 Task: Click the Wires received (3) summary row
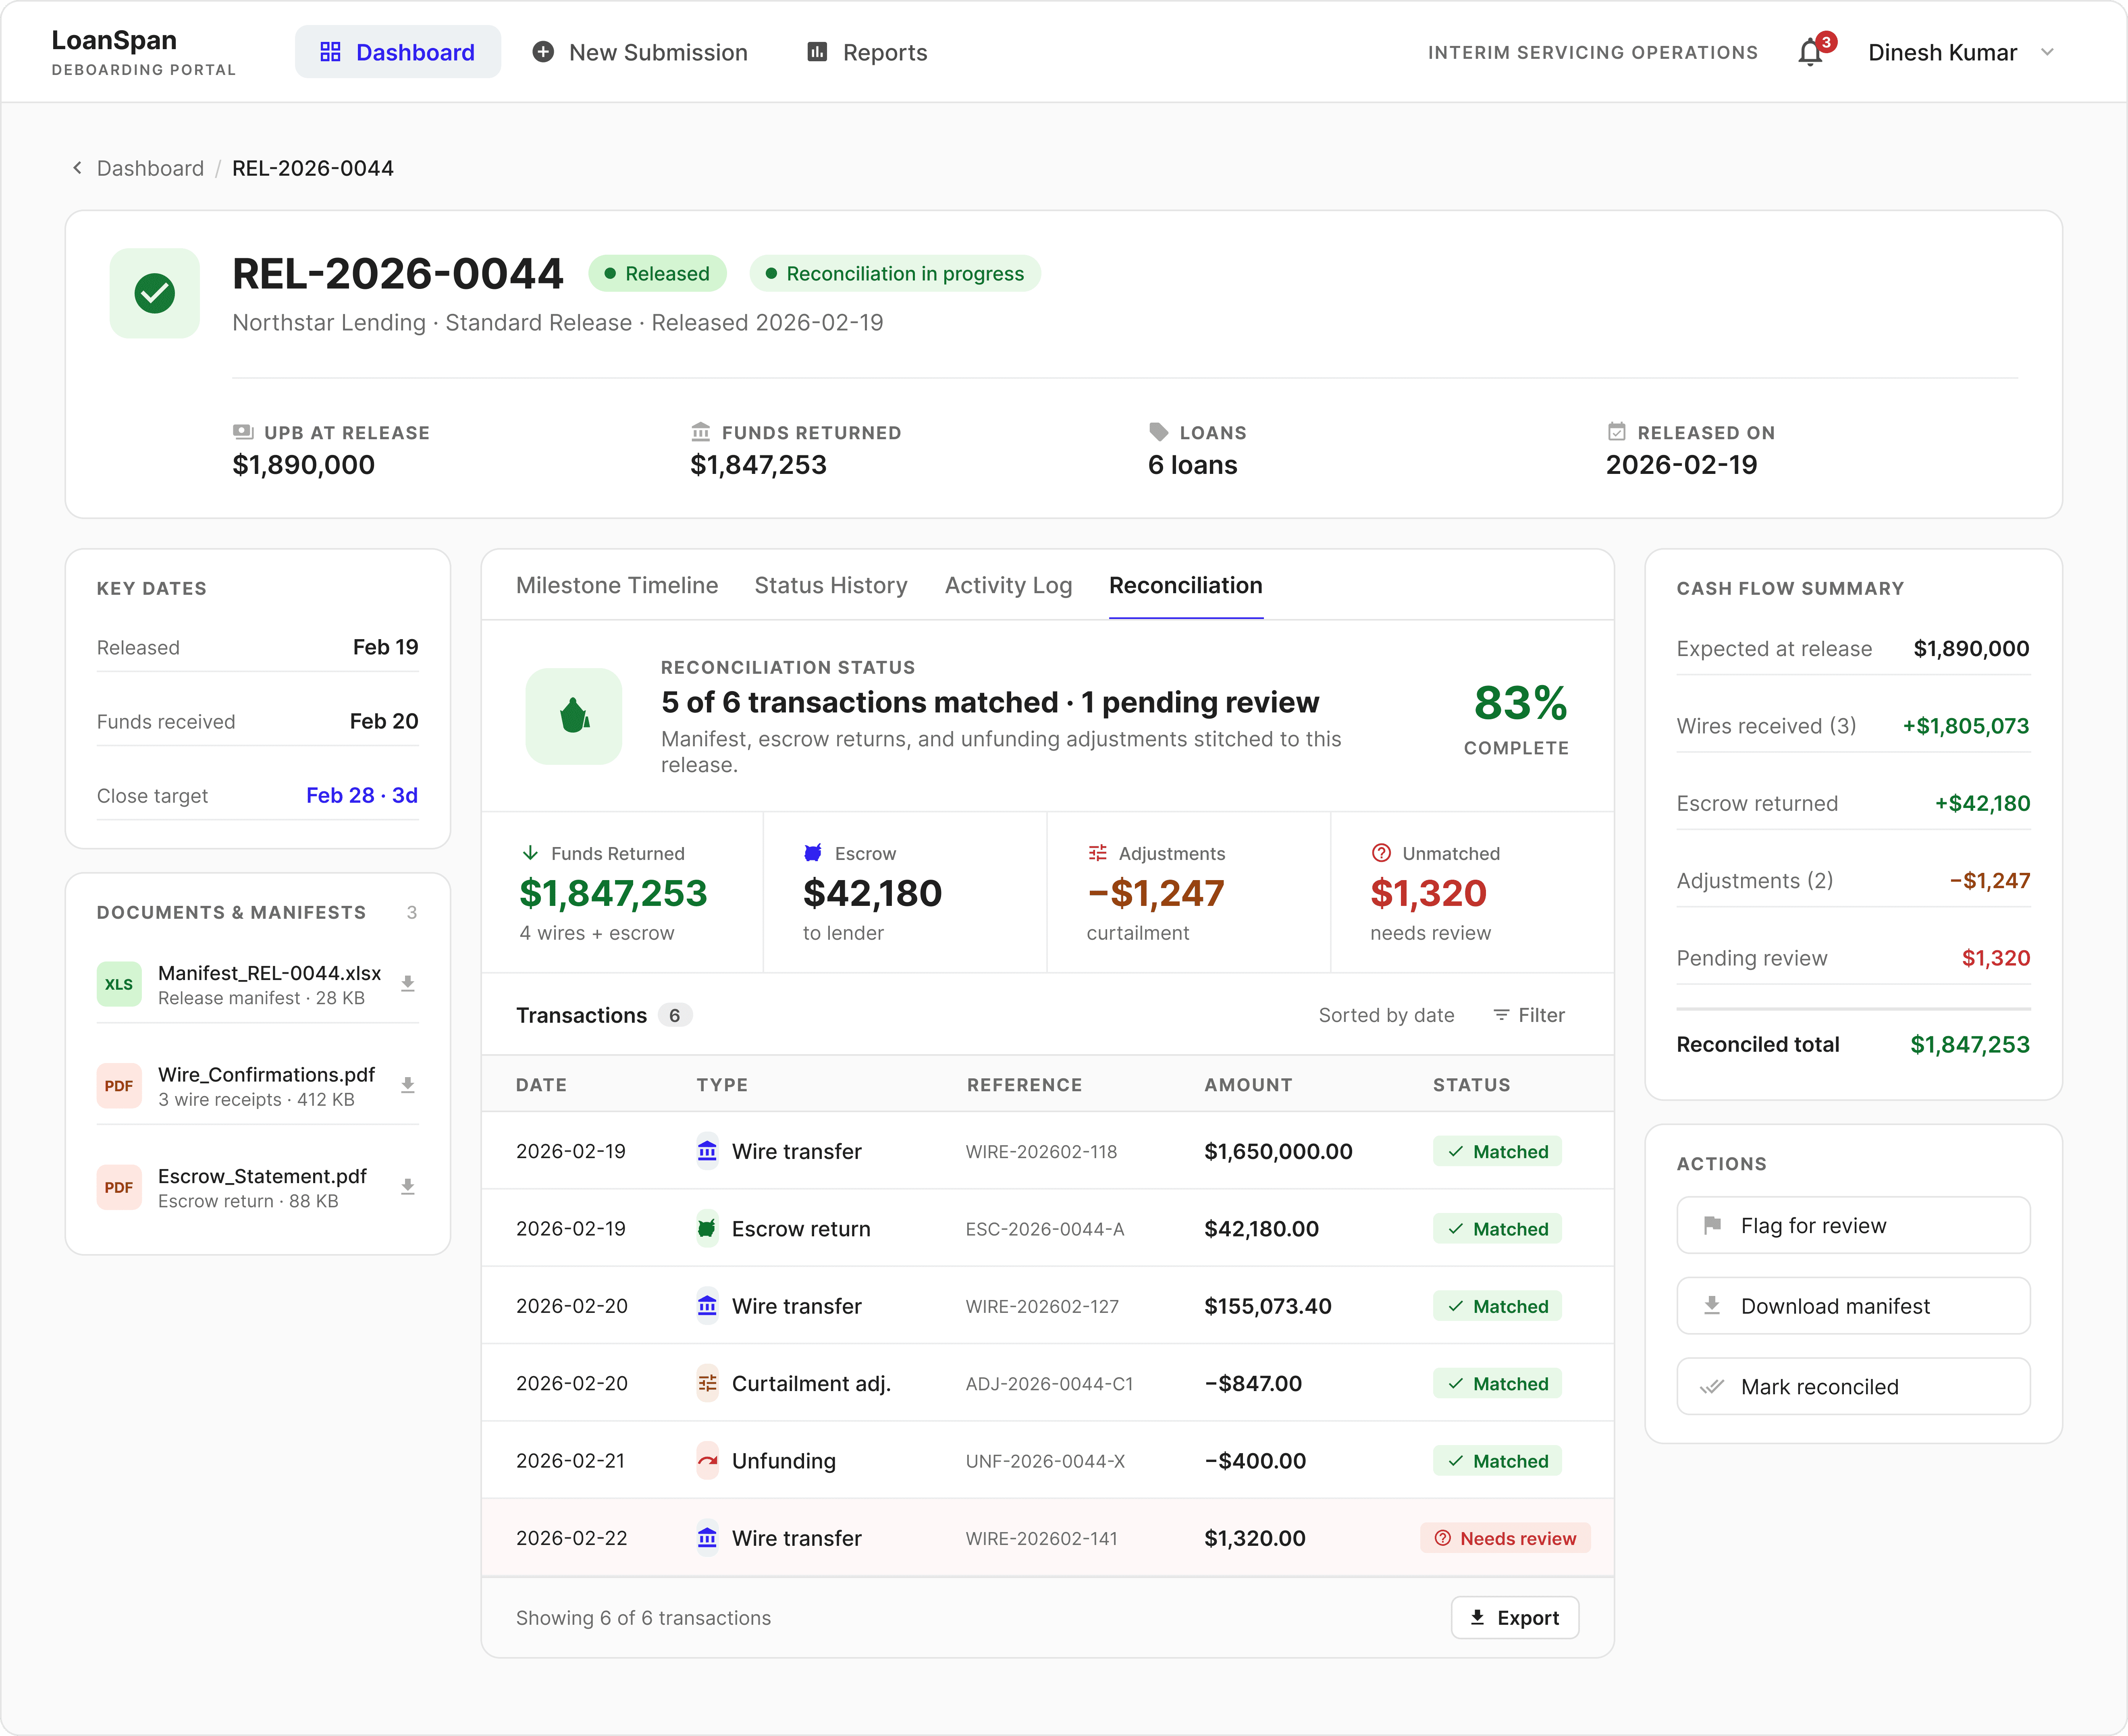click(1853, 726)
